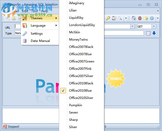The height and width of the screenshot is (131, 162).
Task: Click the scan magnifier icon in left toolbar
Action: coord(8,18)
